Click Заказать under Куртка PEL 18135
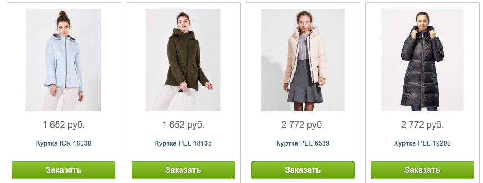483x183 pixels. click(x=183, y=170)
